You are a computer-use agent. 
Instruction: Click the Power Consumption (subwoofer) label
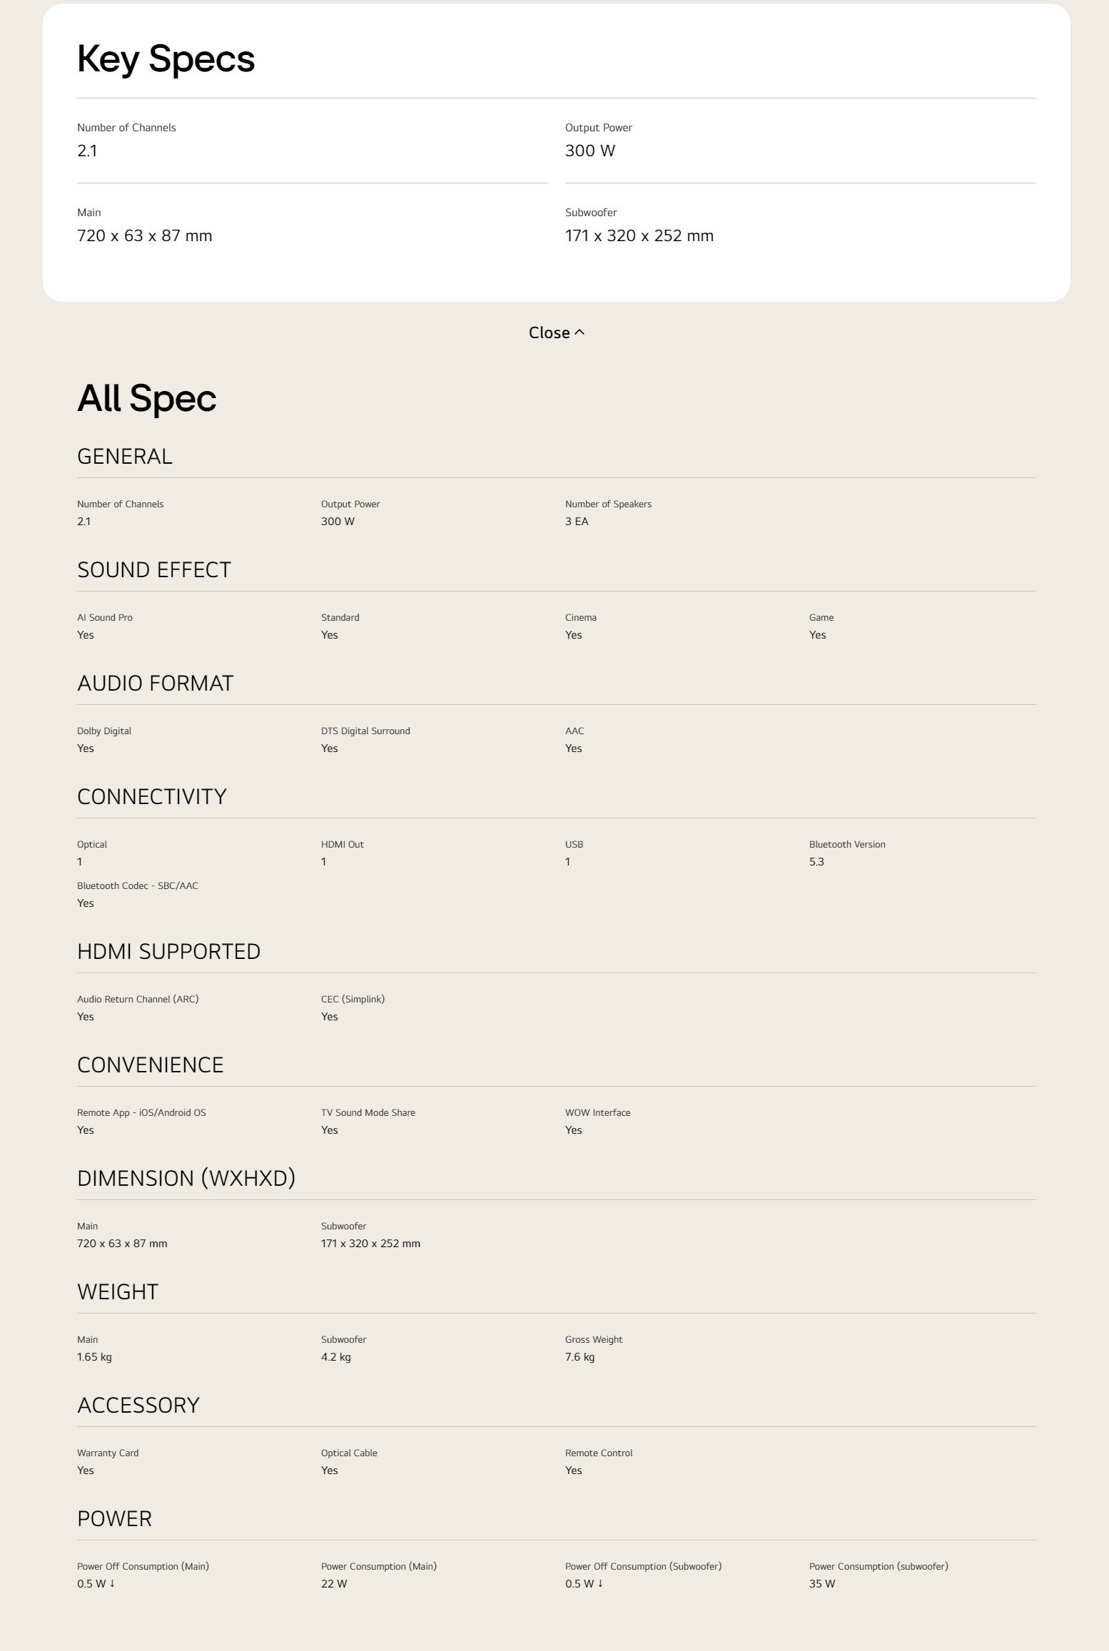pyautogui.click(x=878, y=1566)
